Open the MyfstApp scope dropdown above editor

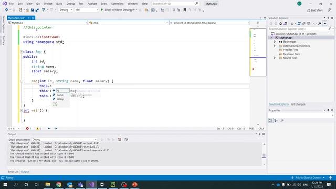(47, 23)
